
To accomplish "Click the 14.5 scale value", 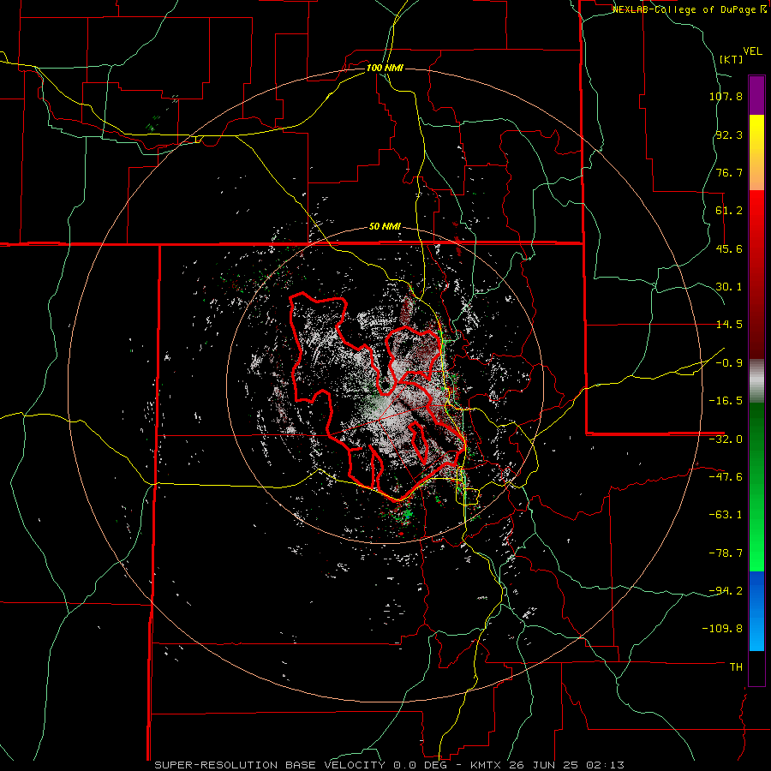I will [x=729, y=325].
